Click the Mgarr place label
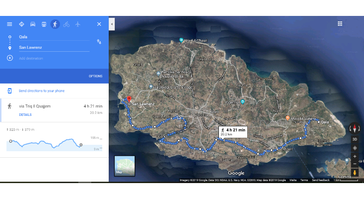This screenshot has height=199, width=364. (288, 149)
